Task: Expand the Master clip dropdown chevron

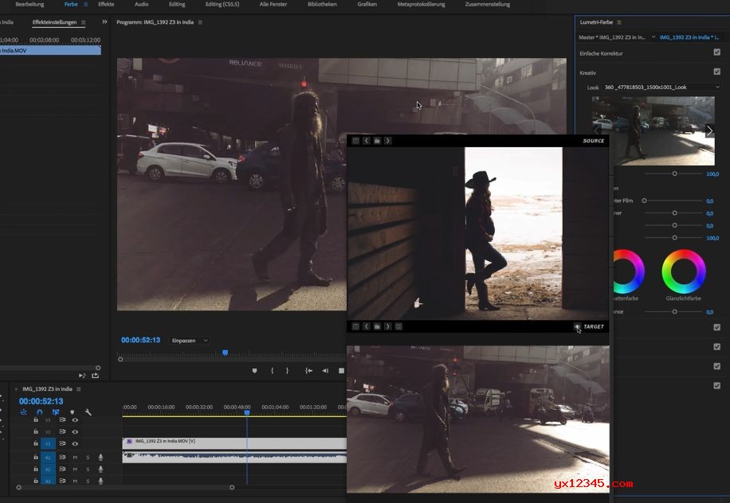Action: (653, 37)
